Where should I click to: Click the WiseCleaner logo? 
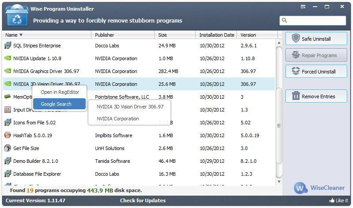click(319, 188)
